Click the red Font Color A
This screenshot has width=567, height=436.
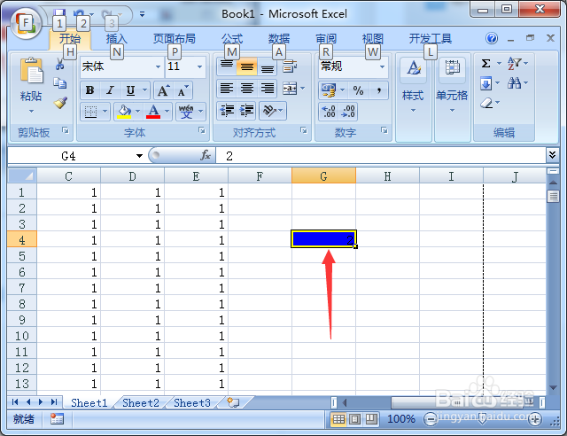(153, 112)
